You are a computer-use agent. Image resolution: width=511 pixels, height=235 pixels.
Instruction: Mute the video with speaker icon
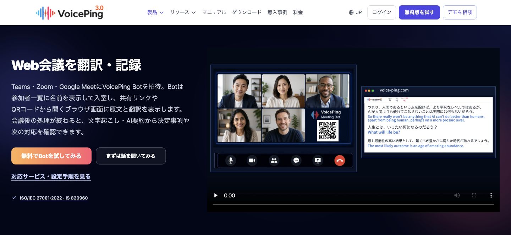point(457,195)
